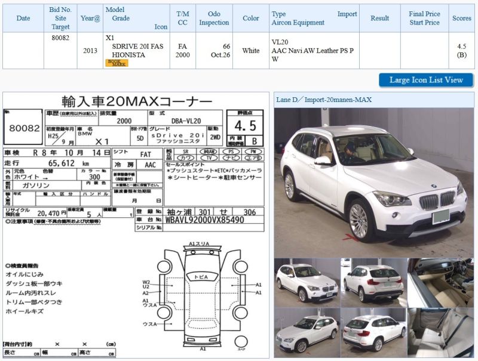Select thumbnail with car grille facing right
The width and height of the screenshot is (478, 361).
(307, 283)
